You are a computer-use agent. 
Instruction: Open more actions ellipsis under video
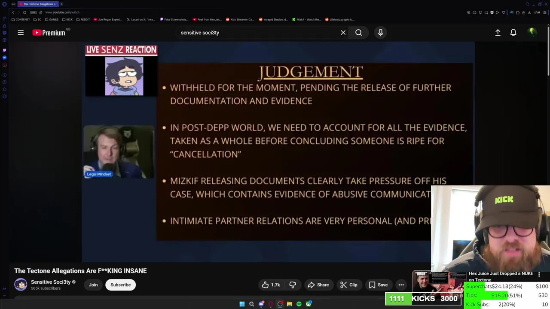tap(401, 285)
